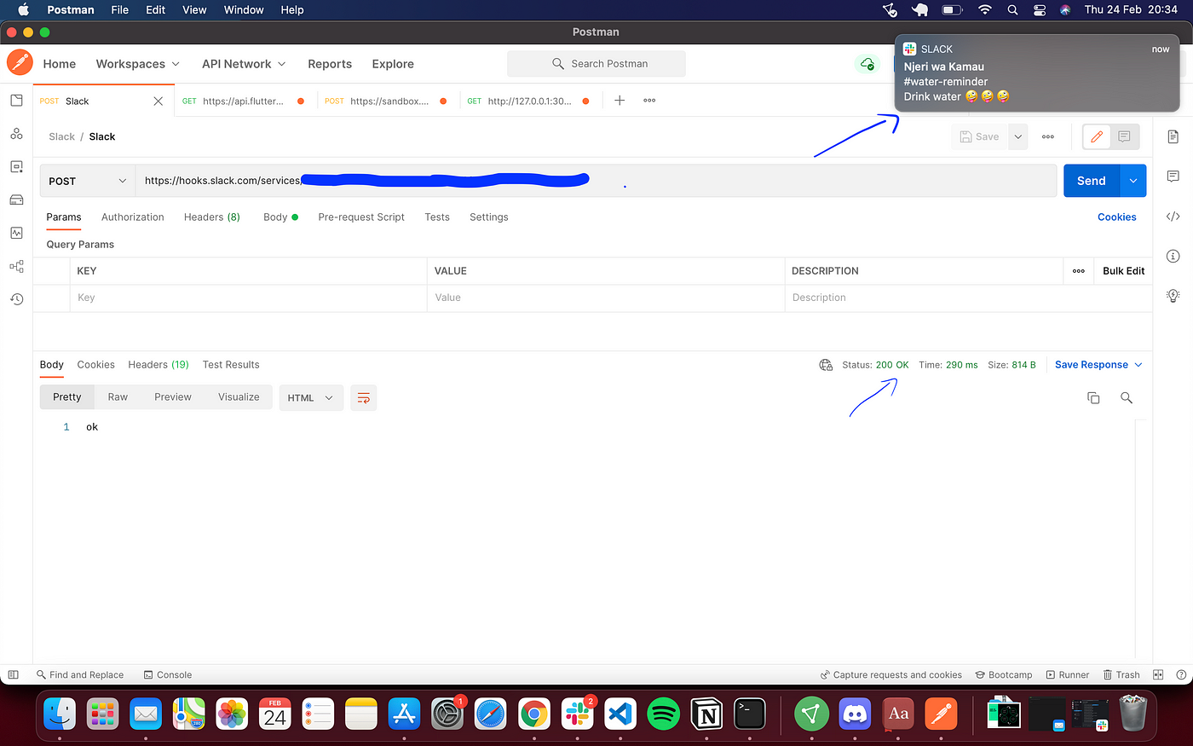The width and height of the screenshot is (1193, 746).
Task: Switch to response Headers (19) tab
Action: (158, 365)
